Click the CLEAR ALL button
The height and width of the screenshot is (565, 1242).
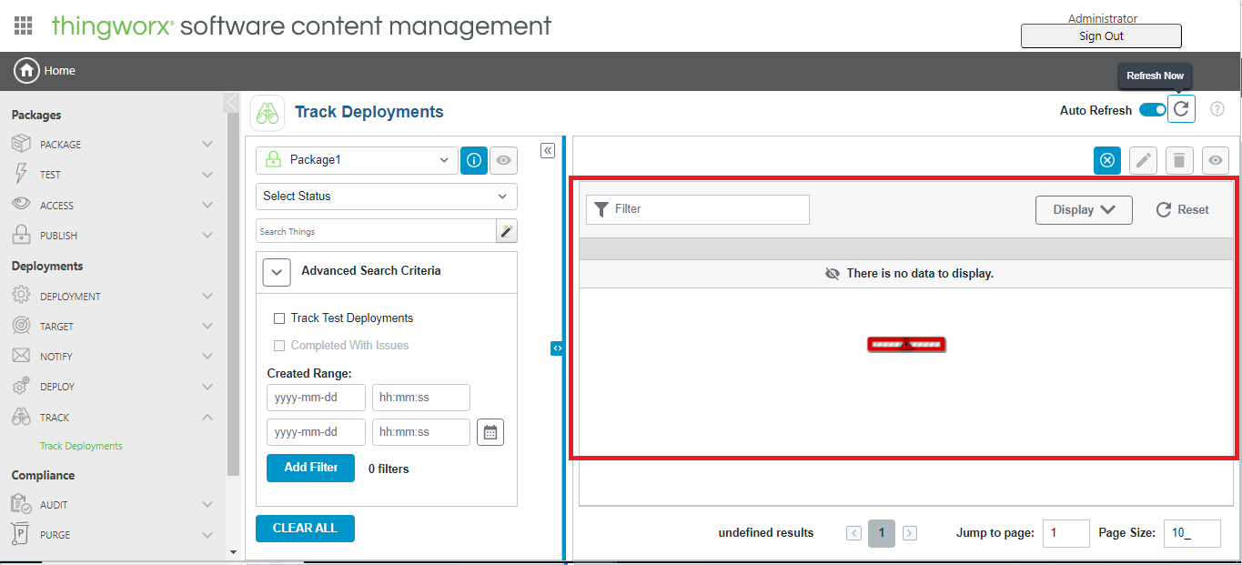[x=305, y=528]
